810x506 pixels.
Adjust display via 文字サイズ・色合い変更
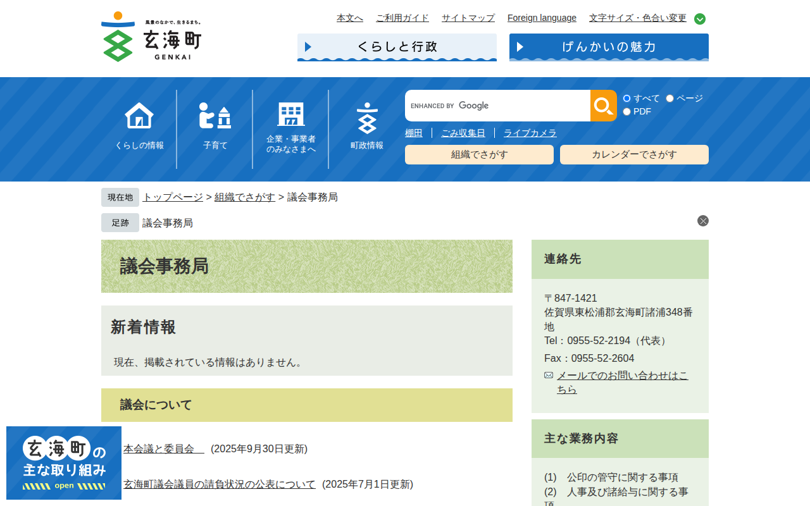(637, 18)
